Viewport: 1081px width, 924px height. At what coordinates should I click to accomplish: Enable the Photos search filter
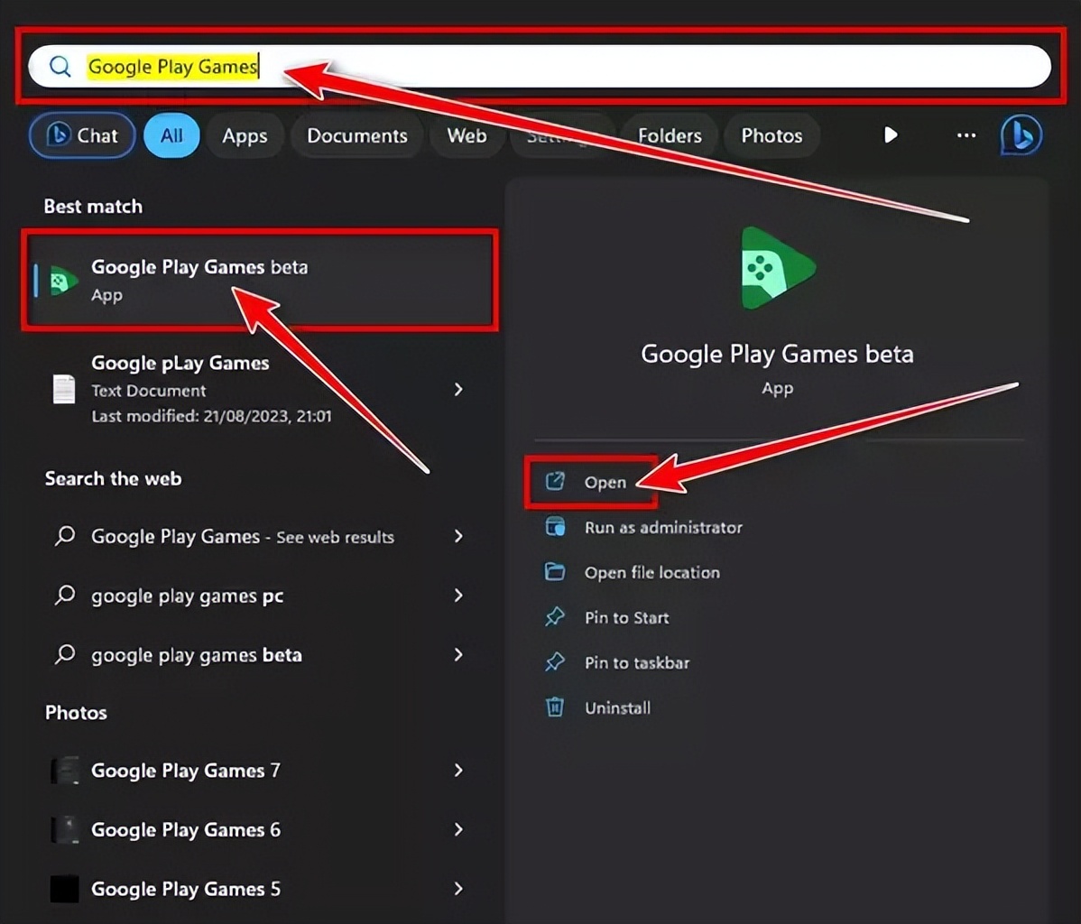point(771,135)
